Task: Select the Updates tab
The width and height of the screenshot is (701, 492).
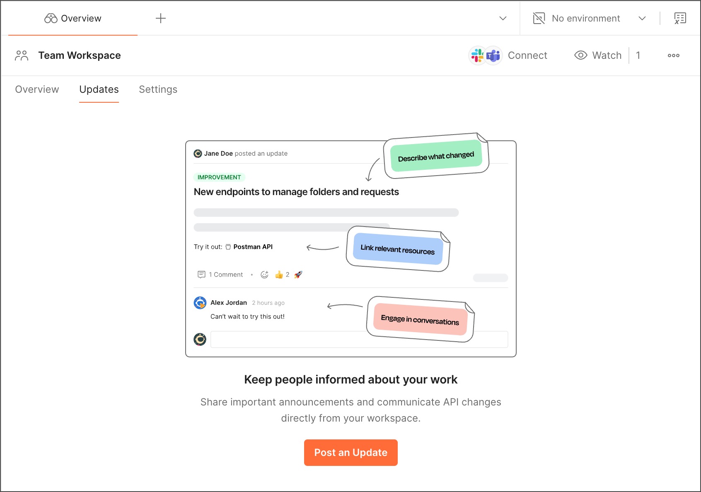Action: tap(99, 89)
